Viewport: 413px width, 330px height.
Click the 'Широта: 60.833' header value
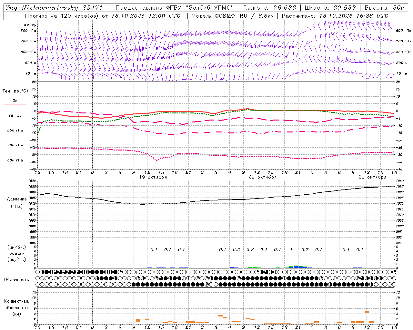coord(330,8)
